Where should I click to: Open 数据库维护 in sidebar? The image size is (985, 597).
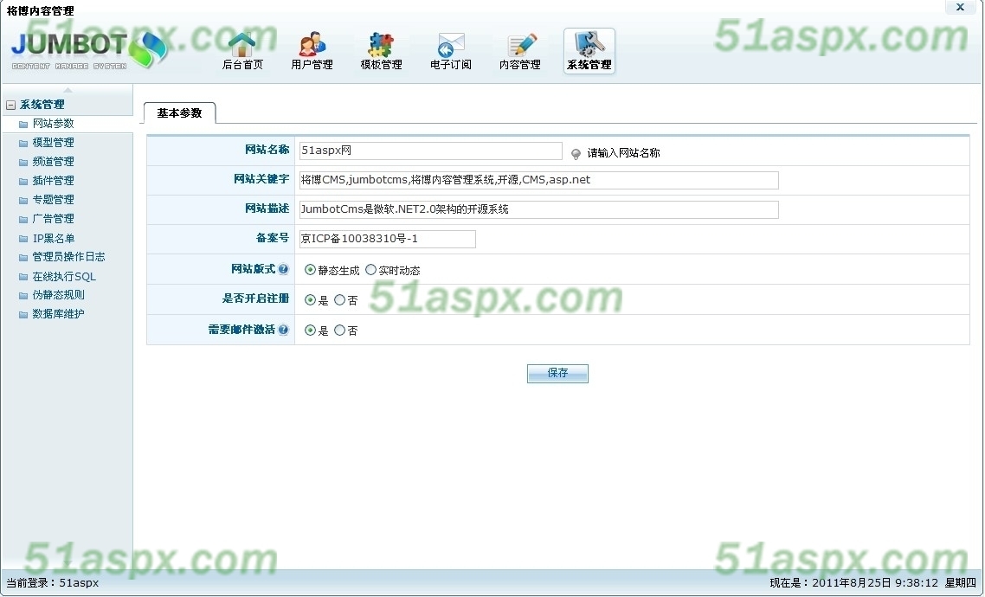(58, 314)
